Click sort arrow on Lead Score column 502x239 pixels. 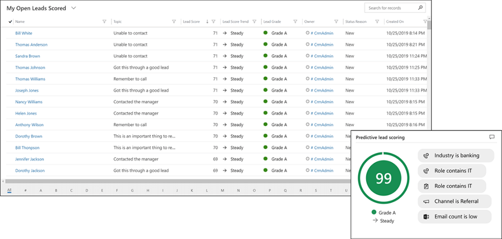point(207,22)
